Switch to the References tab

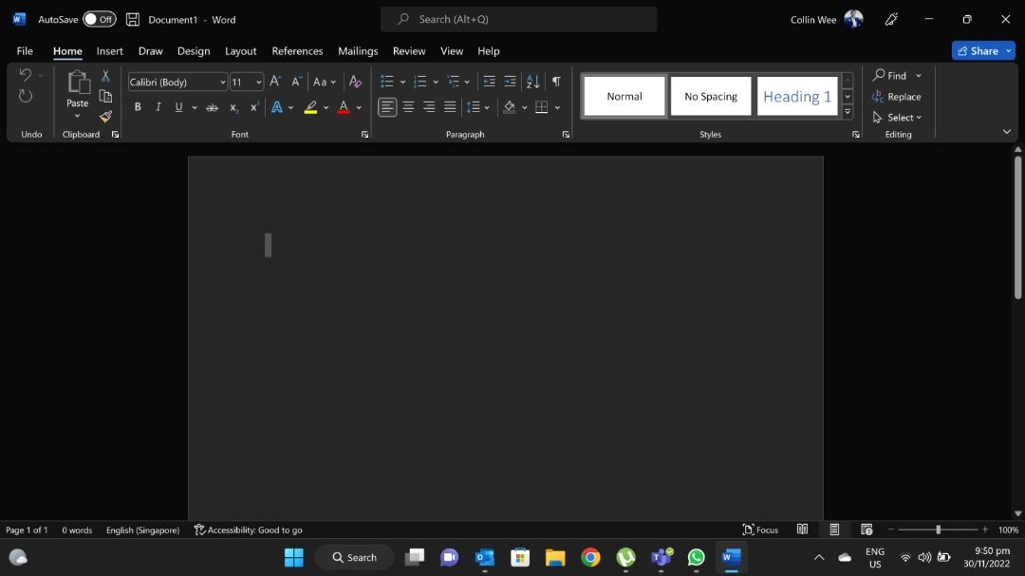pyautogui.click(x=297, y=51)
